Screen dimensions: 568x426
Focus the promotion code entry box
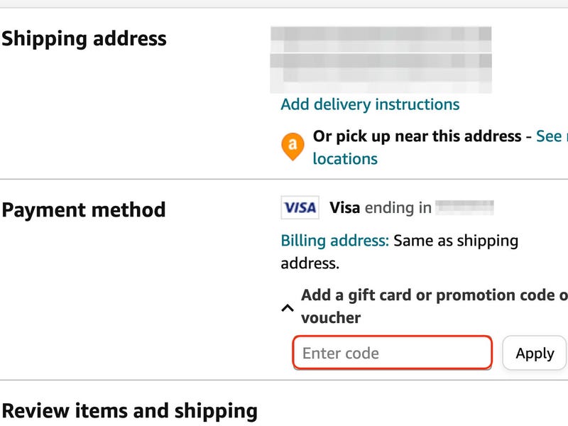pos(393,352)
